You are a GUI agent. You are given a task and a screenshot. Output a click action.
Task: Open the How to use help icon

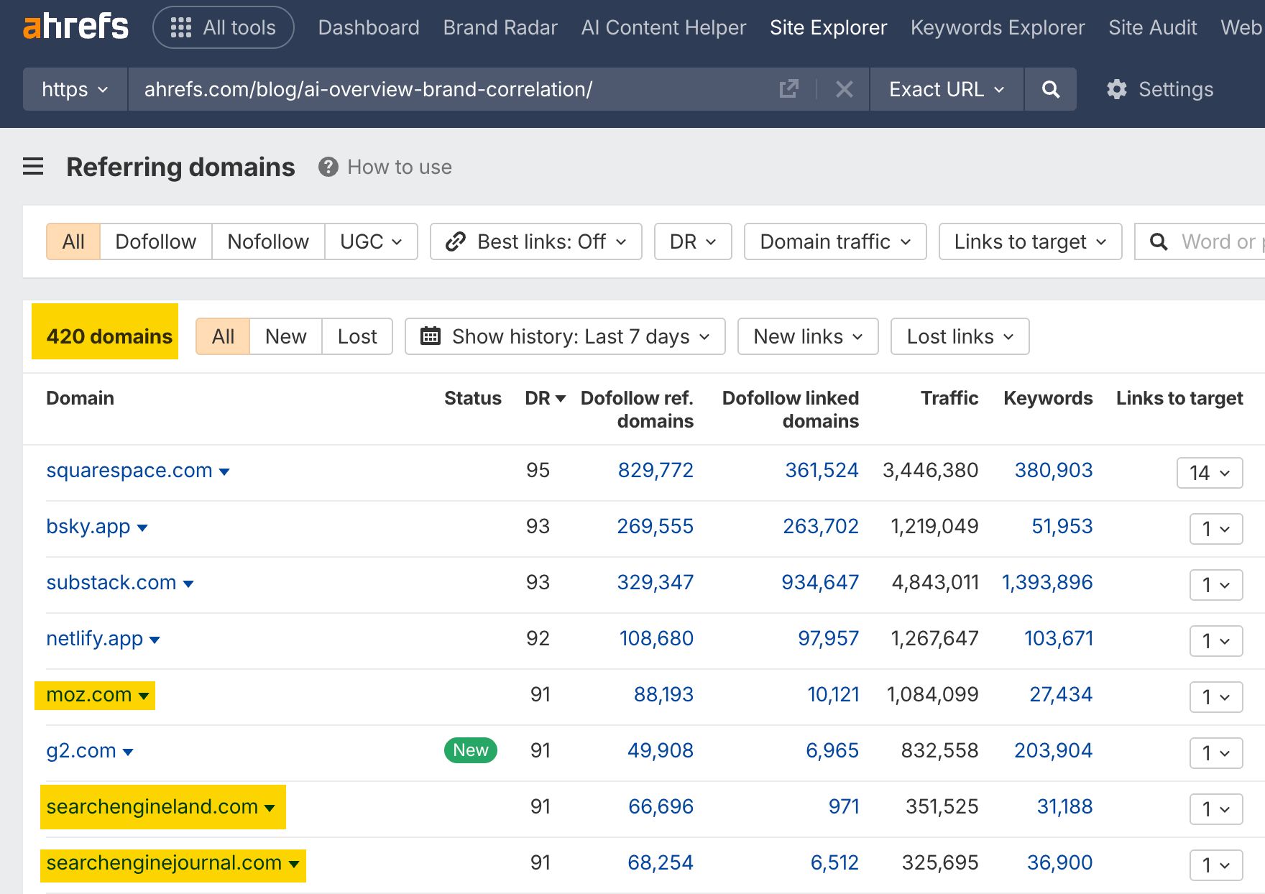328,167
